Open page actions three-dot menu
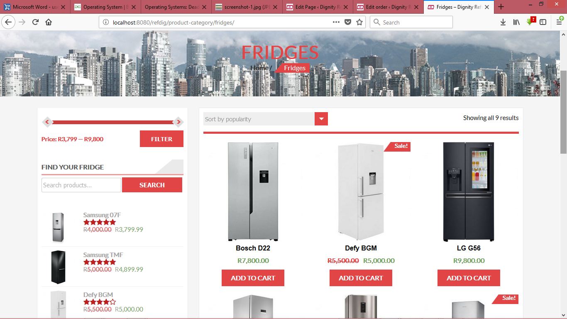Screen dimensions: 567x319 pyautogui.click(x=336, y=22)
